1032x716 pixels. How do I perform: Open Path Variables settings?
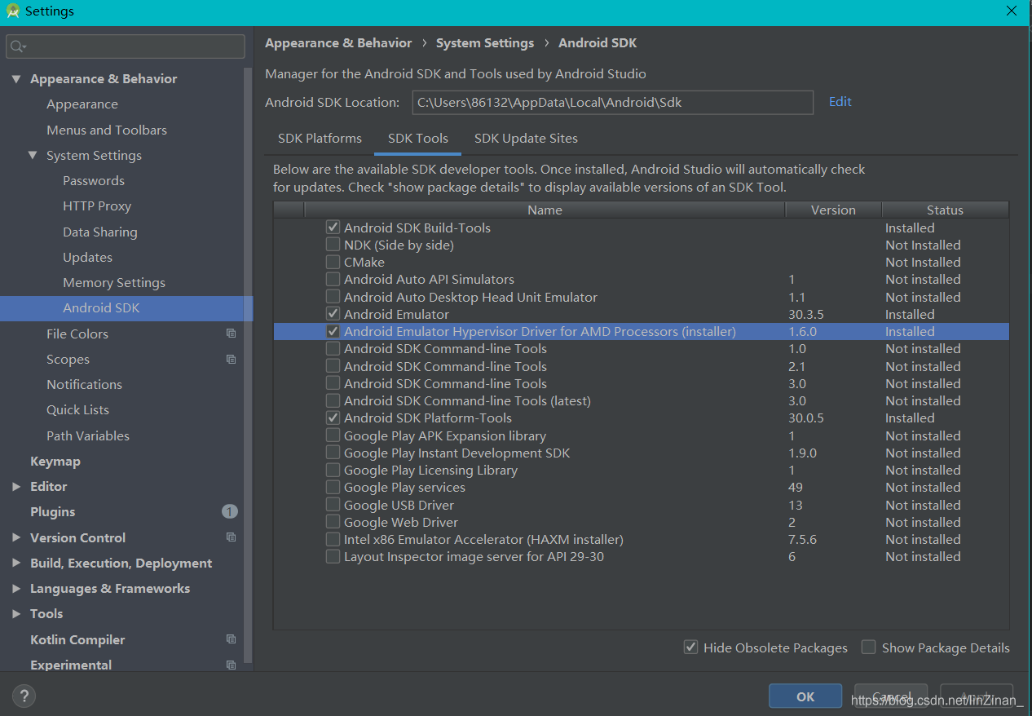[88, 435]
